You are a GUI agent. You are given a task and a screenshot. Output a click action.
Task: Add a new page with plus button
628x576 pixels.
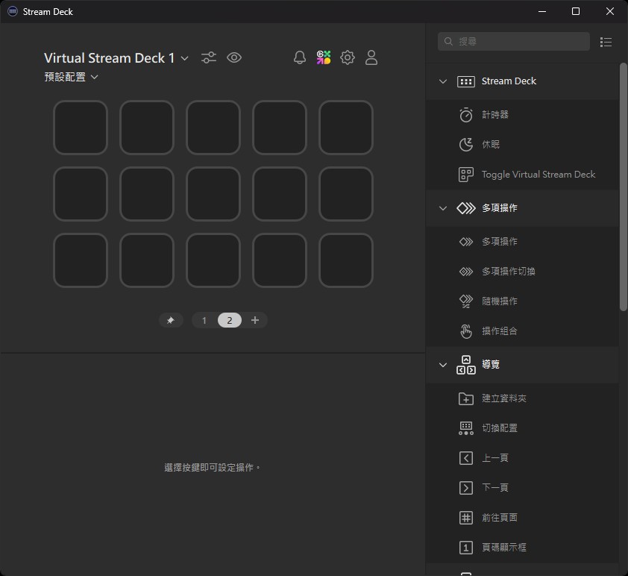point(255,320)
